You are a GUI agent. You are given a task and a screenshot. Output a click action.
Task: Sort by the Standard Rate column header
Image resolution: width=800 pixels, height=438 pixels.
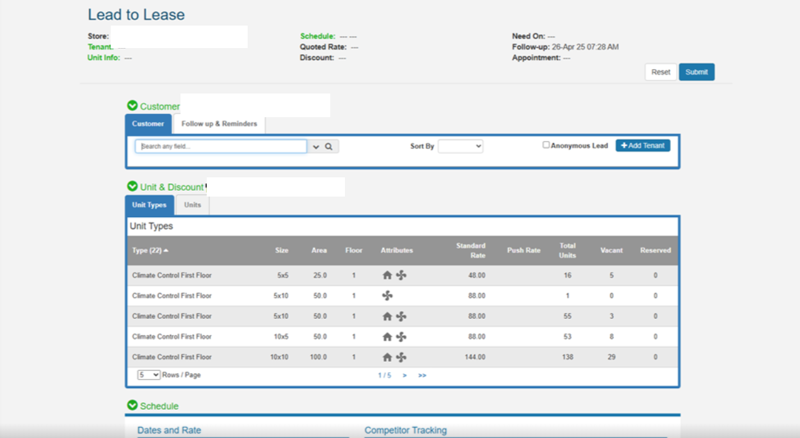[471, 250]
